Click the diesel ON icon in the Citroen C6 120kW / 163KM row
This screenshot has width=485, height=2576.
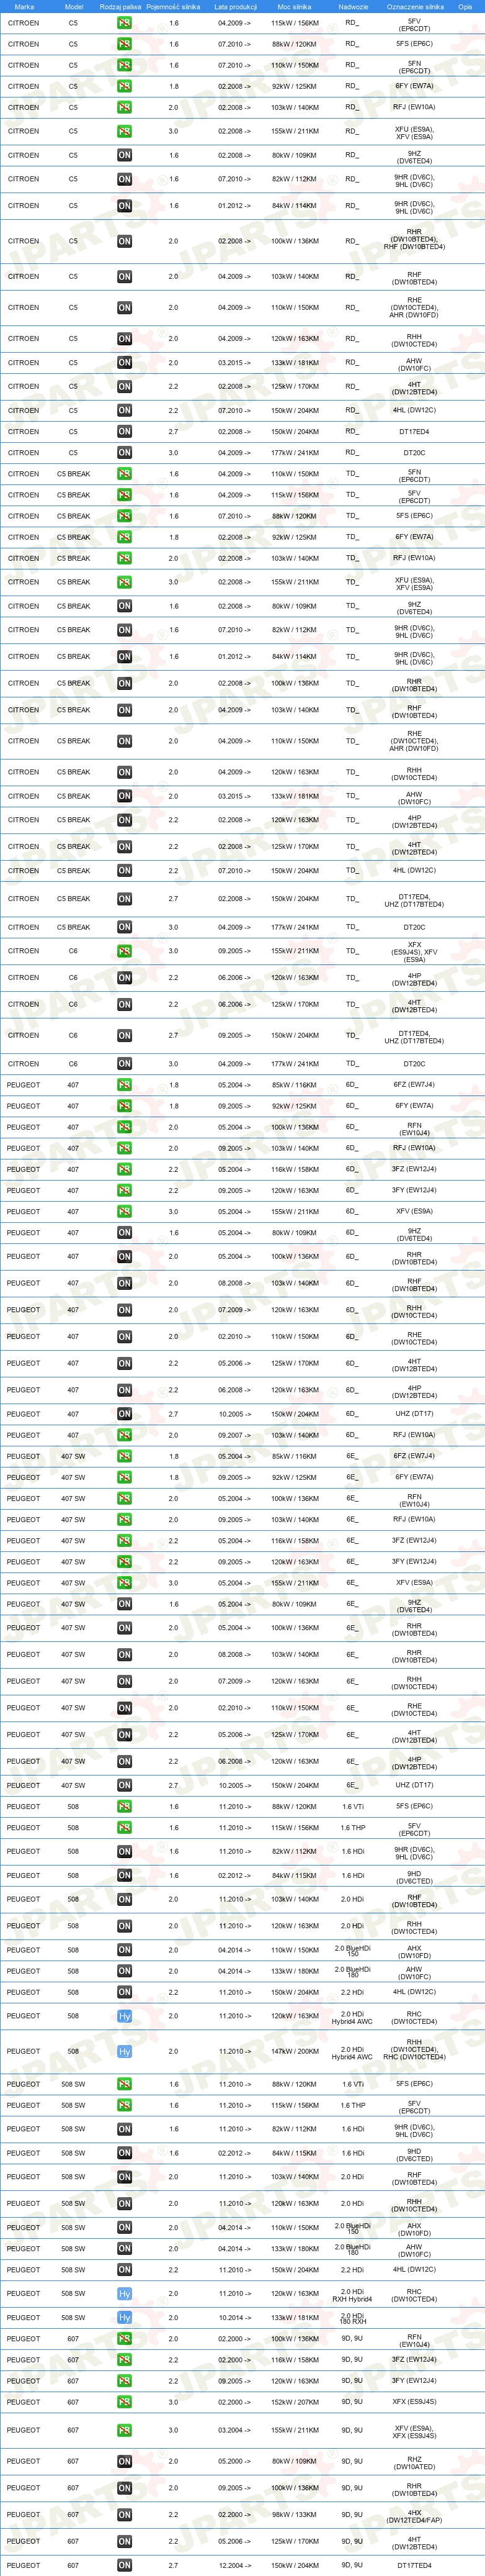point(124,978)
